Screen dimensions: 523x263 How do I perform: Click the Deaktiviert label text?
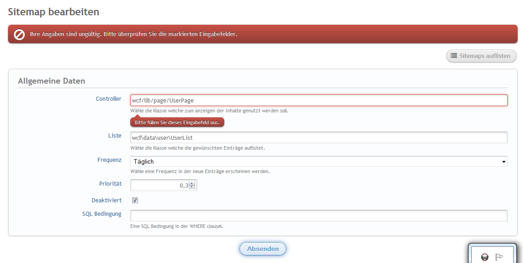(106, 200)
